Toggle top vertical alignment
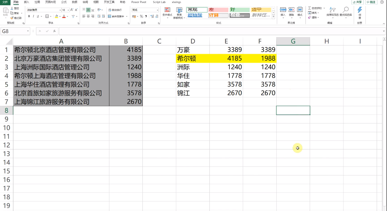Viewport: 387px width, 211px height. tap(84, 10)
